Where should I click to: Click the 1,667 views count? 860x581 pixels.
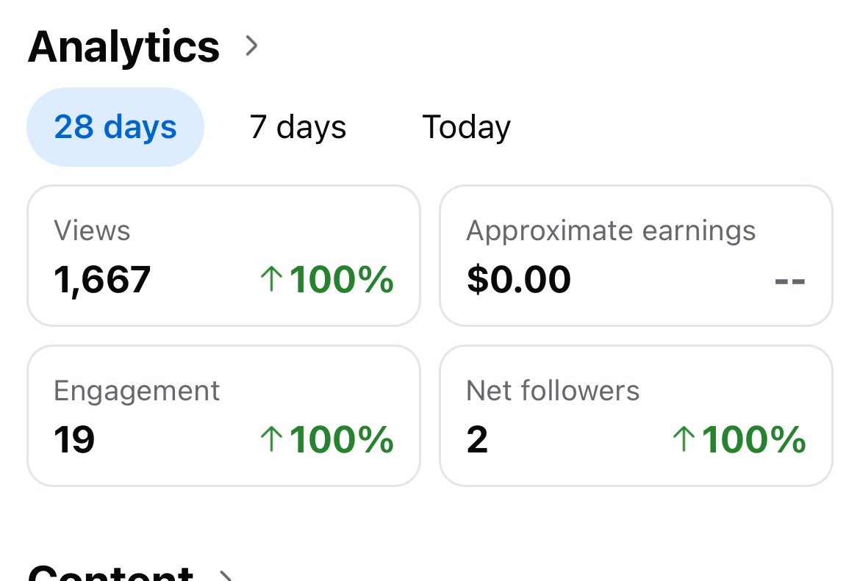tap(102, 280)
